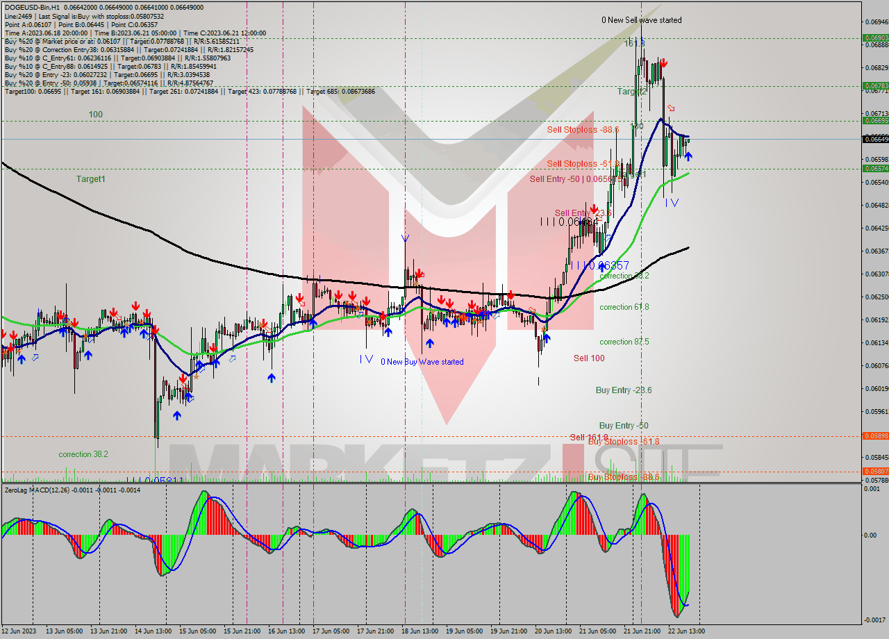The image size is (889, 639).
Task: Click the correction 87.5 label
Action: [x=624, y=342]
